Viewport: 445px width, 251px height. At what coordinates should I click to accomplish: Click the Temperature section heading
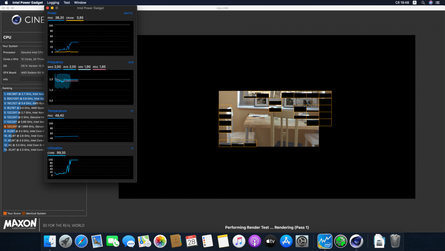(x=57, y=111)
